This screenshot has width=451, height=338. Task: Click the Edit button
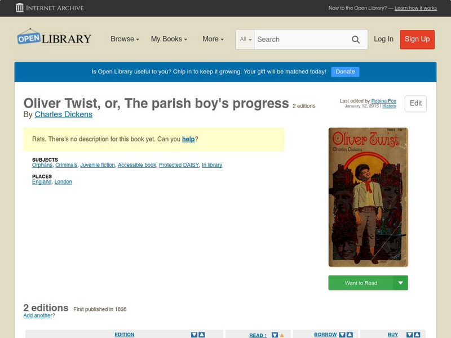(415, 104)
